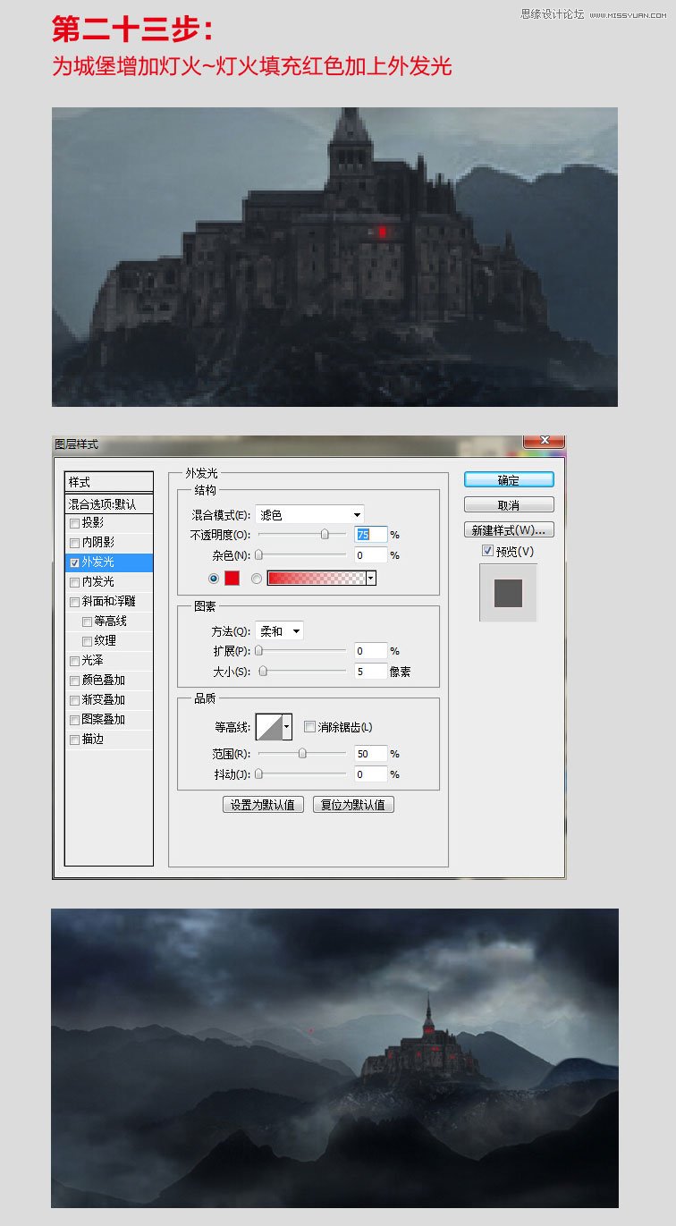Enable the 内阴影 inner shadow checkbox
The image size is (676, 1226).
click(x=74, y=544)
